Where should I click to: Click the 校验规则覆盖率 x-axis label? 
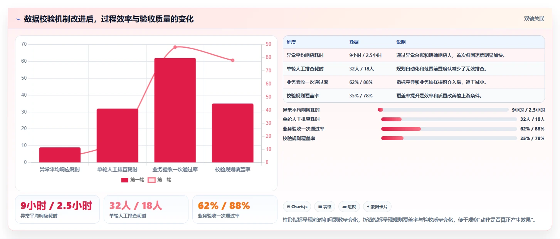(233, 169)
